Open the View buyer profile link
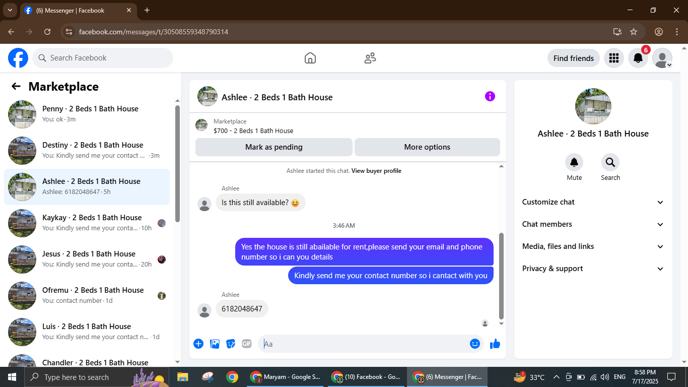Image resolution: width=688 pixels, height=387 pixels. pyautogui.click(x=376, y=171)
